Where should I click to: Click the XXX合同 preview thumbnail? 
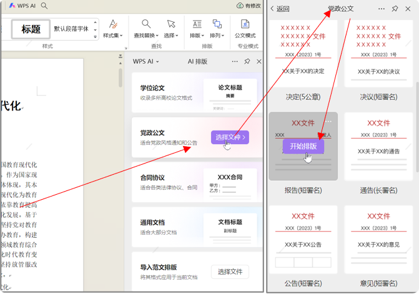pyautogui.click(x=230, y=185)
